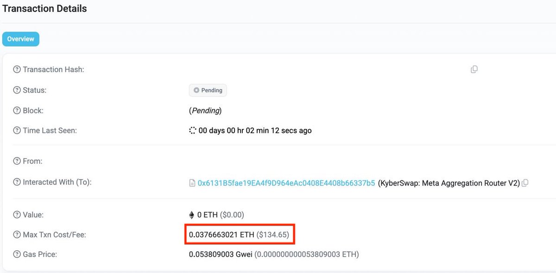Click the Pending status badge

coord(208,90)
